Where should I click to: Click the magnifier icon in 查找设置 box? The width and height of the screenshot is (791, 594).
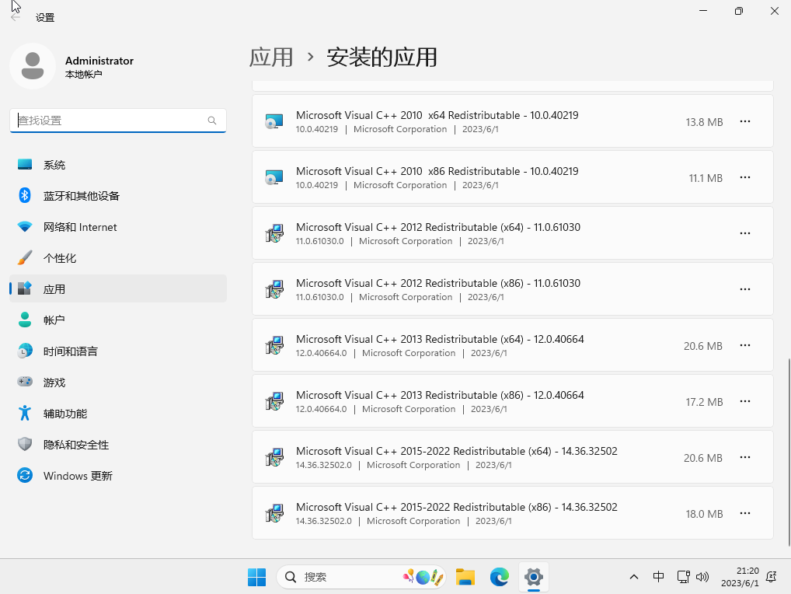(212, 120)
